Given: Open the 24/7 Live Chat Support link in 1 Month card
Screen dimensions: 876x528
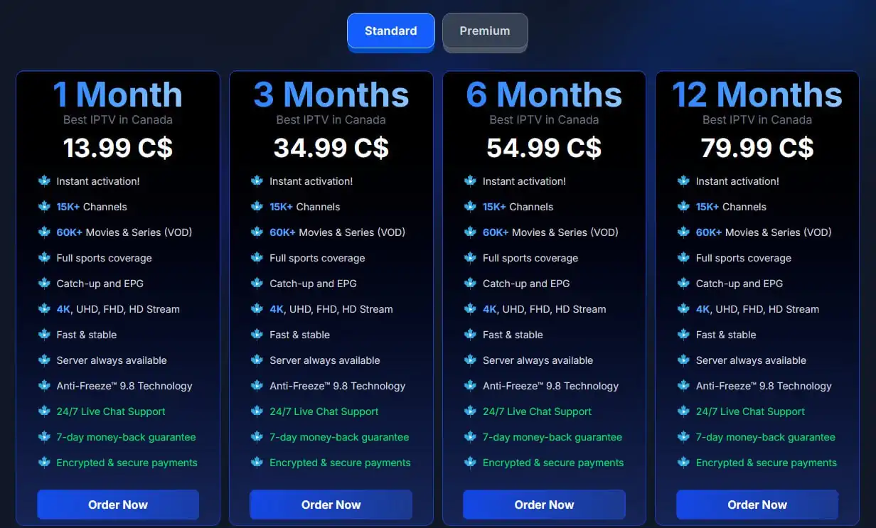Looking at the screenshot, I should (110, 411).
